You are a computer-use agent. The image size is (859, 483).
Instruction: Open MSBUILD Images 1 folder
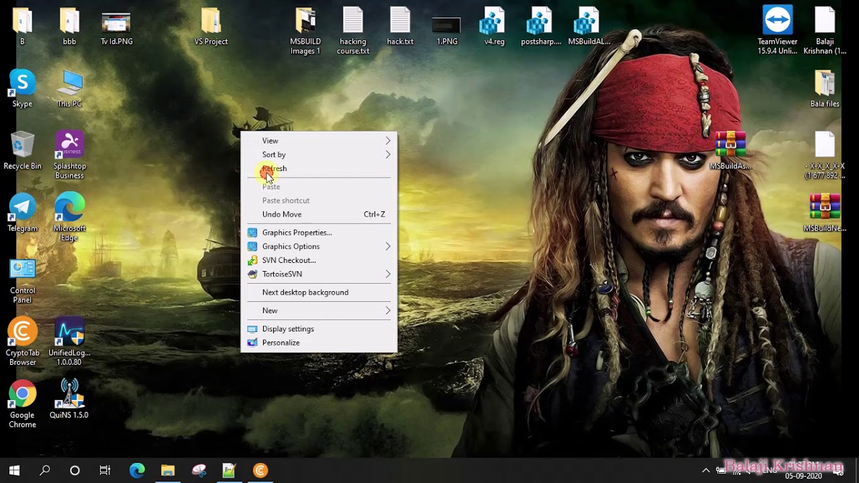click(305, 21)
